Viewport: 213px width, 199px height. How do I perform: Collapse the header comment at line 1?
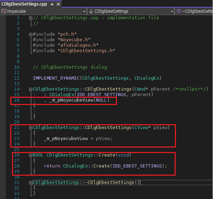pos(31,18)
